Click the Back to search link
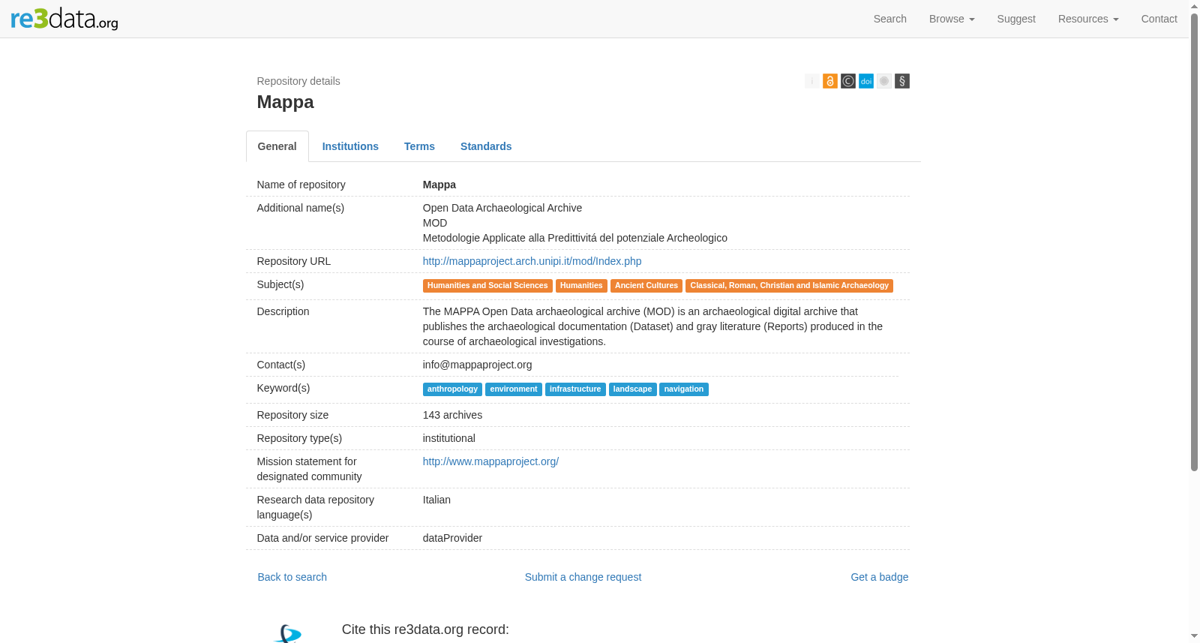This screenshot has height=643, width=1200. click(292, 577)
